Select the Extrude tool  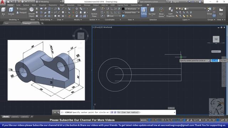[11, 11]
